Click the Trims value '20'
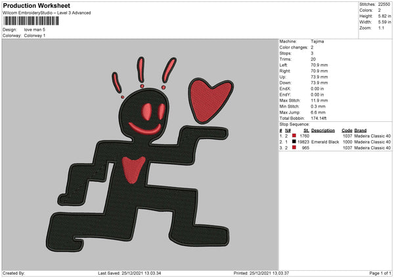This screenshot has height=278, width=394. (313, 60)
